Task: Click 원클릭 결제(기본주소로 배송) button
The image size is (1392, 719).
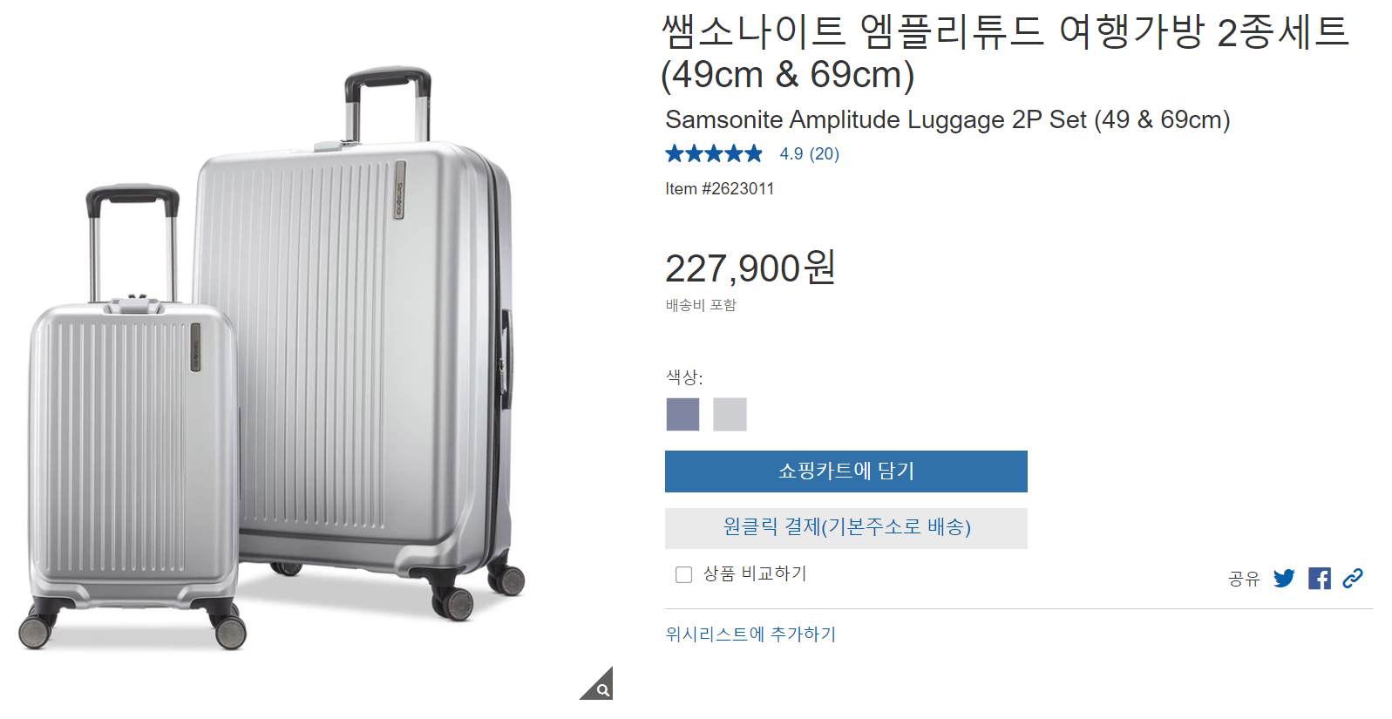Action: point(846,528)
